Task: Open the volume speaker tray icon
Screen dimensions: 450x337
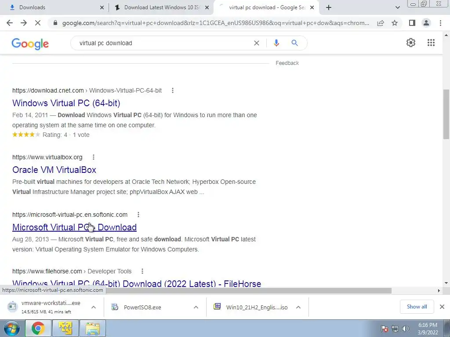Action: (x=405, y=329)
